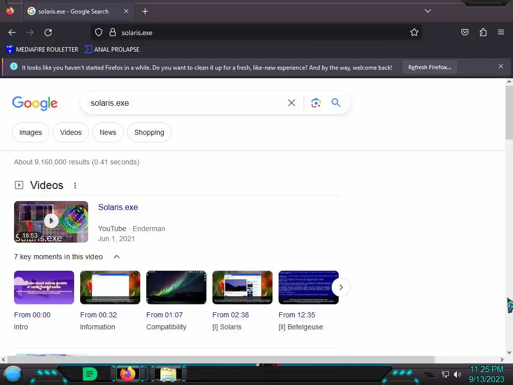Close the solaris.exe Google Search tab

pos(126,11)
